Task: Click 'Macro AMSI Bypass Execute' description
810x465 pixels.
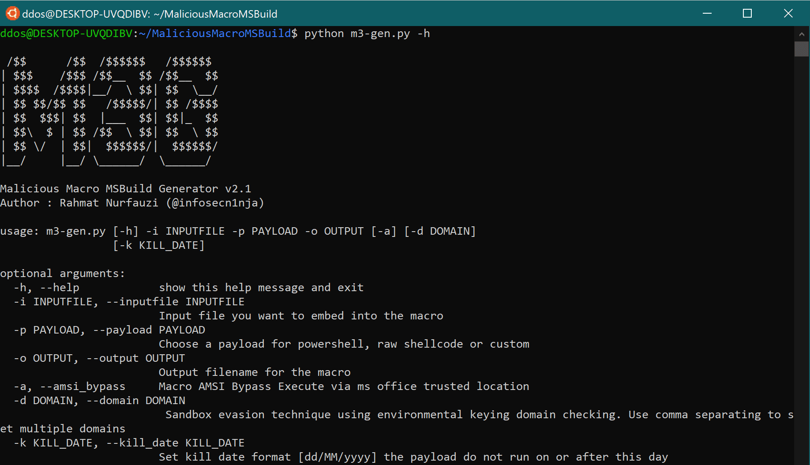Action: (344, 386)
